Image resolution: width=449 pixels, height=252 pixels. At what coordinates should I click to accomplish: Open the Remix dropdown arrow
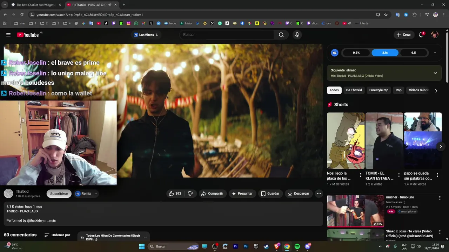pos(95,194)
